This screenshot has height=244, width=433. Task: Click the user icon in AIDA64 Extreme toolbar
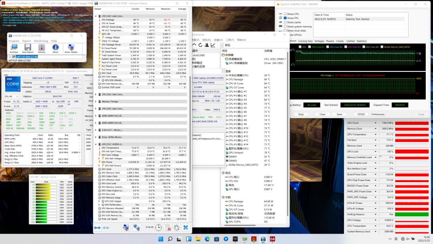click(x=206, y=45)
